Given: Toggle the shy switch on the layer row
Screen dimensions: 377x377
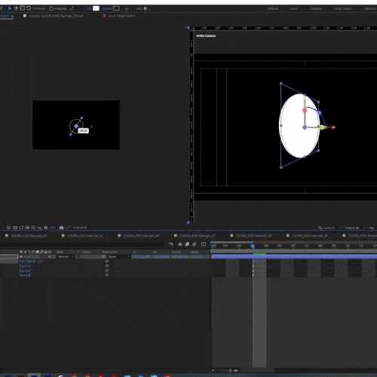Looking at the screenshot, I should 21,256.
